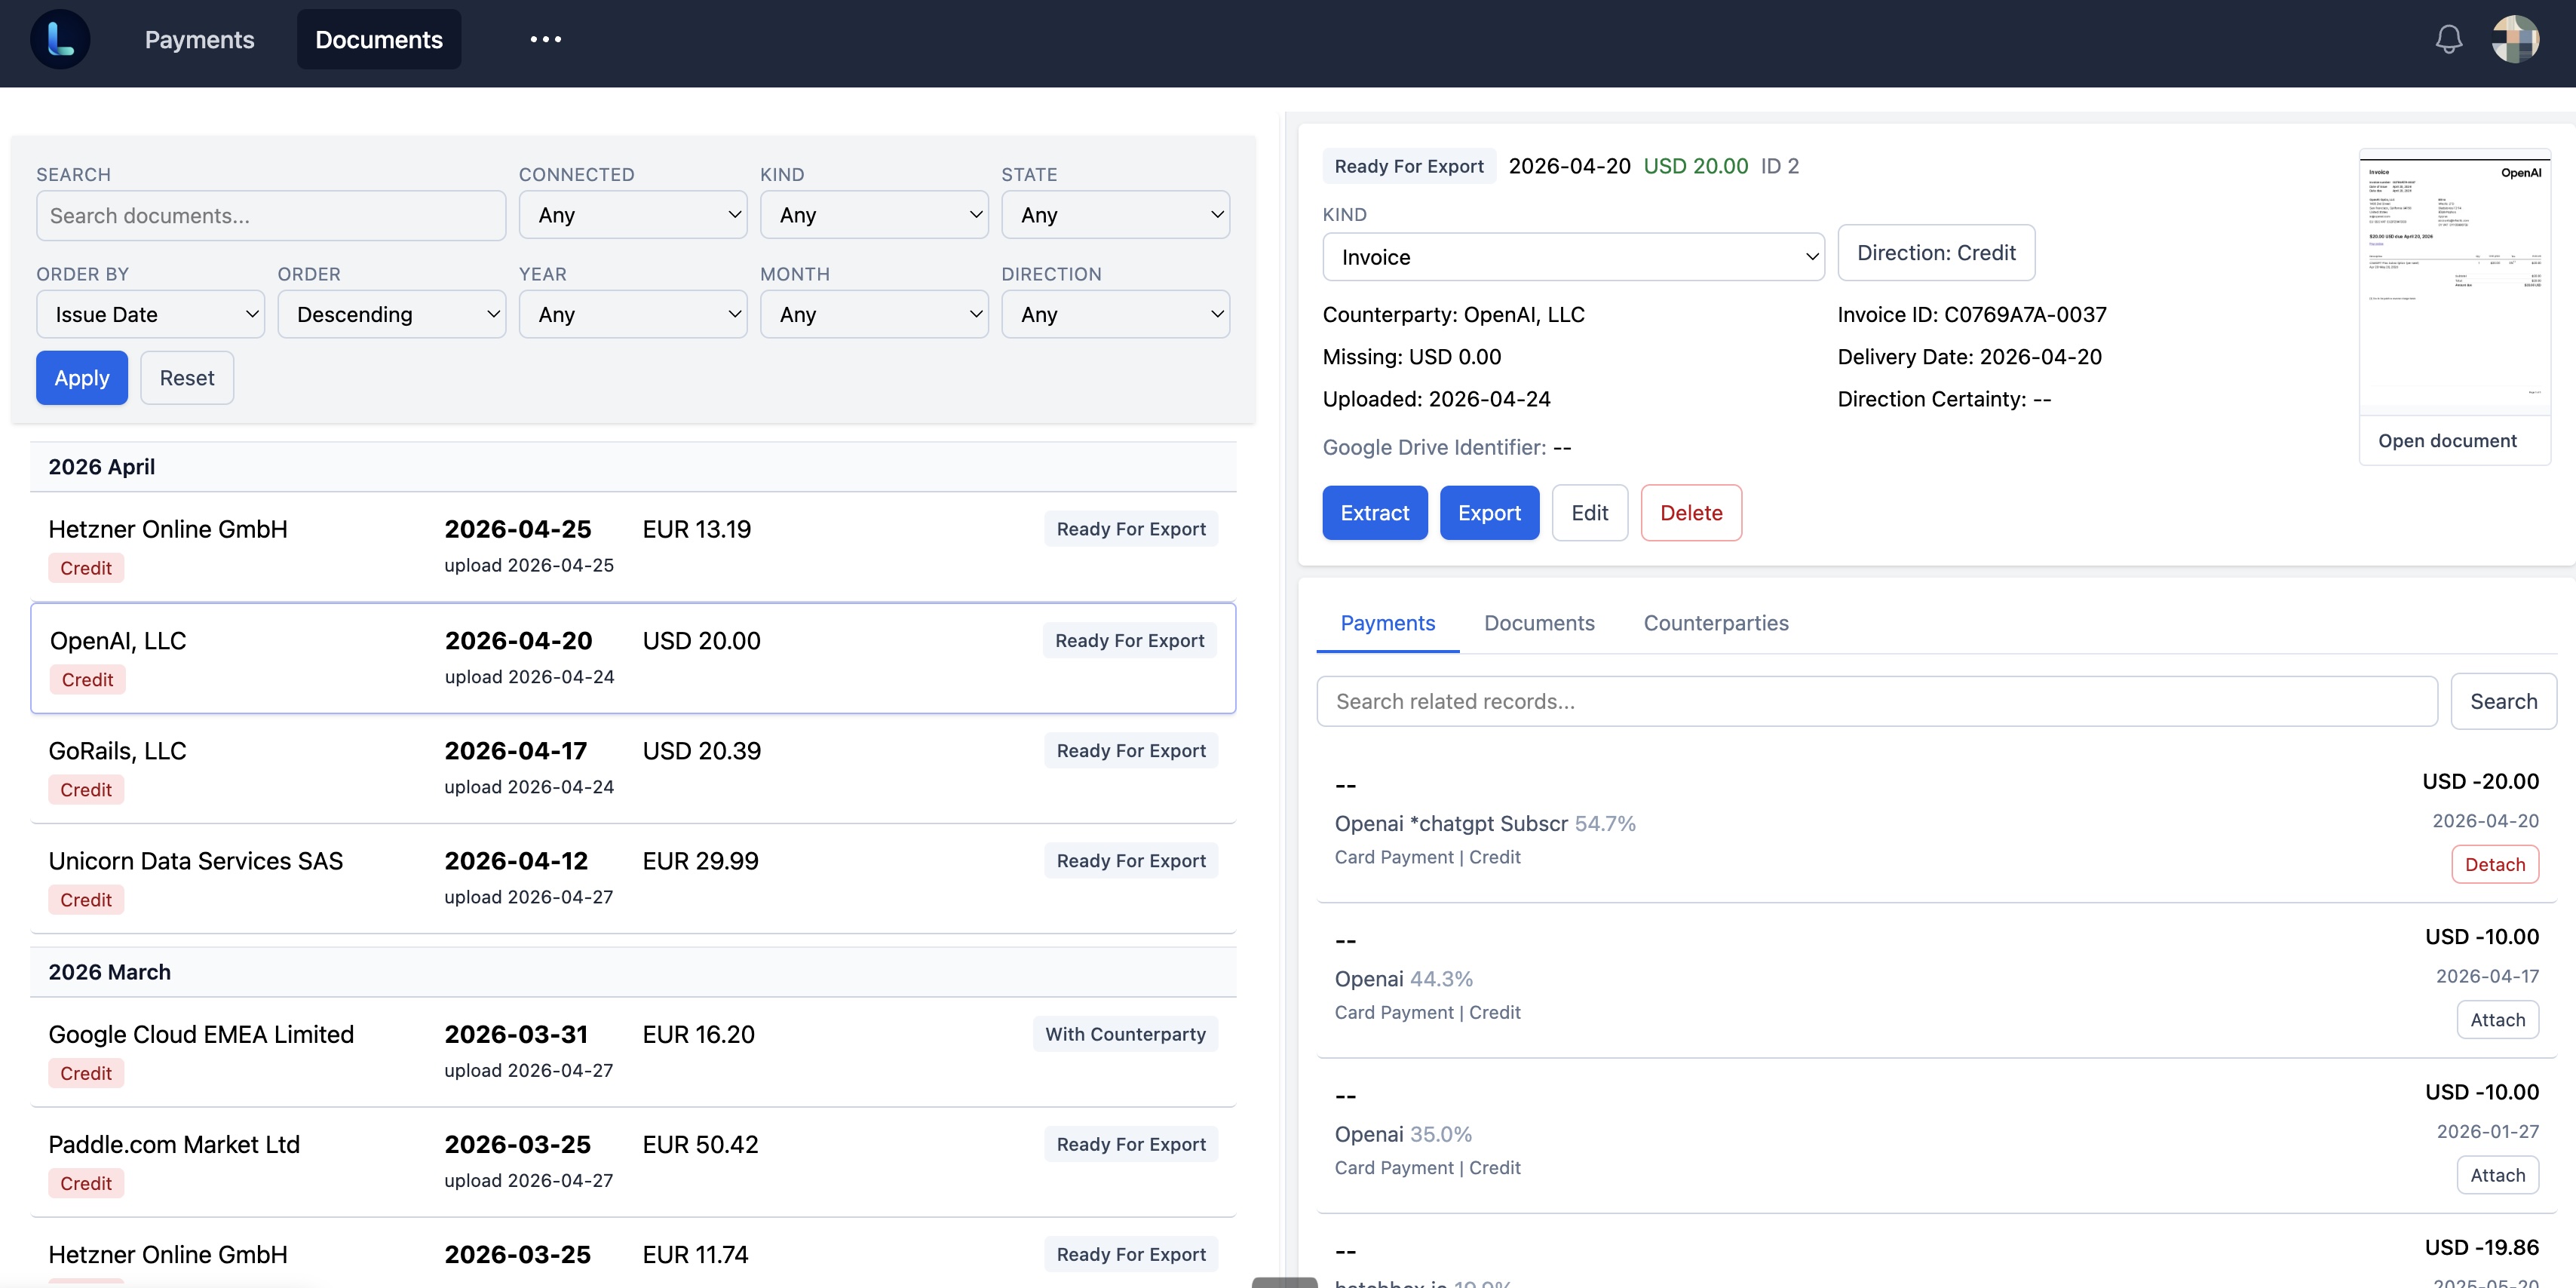Image resolution: width=2576 pixels, height=1288 pixels.
Task: Click the Delete document button
Action: pyautogui.click(x=1691, y=513)
